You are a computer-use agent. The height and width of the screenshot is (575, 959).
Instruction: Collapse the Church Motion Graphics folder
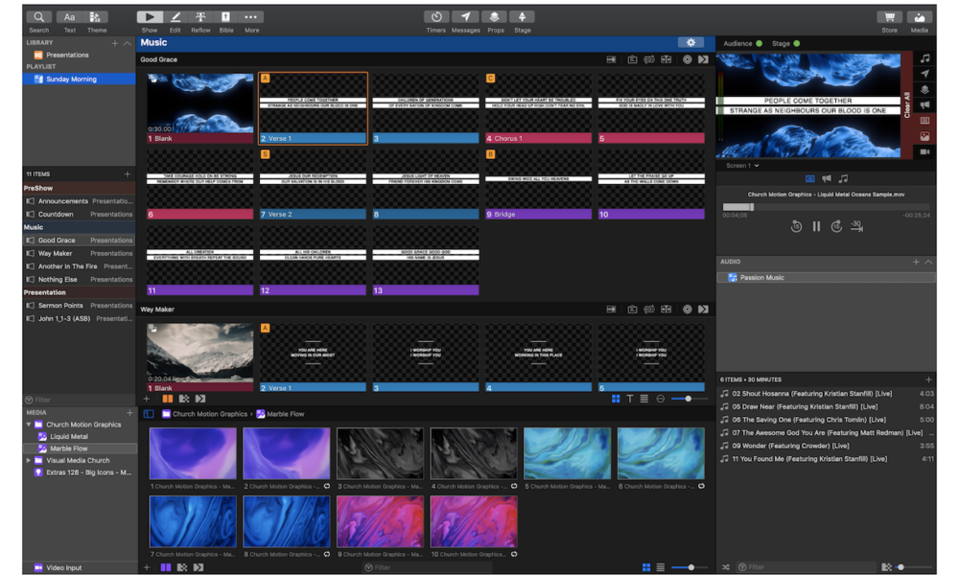(29, 425)
